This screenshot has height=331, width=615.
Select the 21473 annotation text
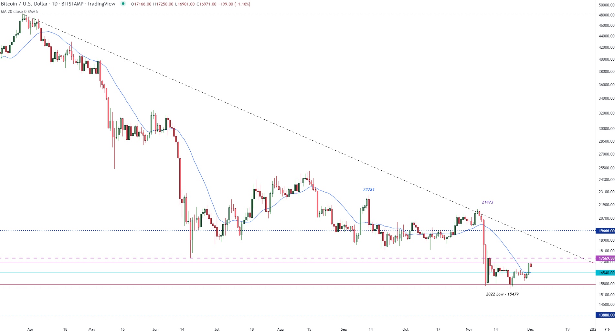(487, 202)
